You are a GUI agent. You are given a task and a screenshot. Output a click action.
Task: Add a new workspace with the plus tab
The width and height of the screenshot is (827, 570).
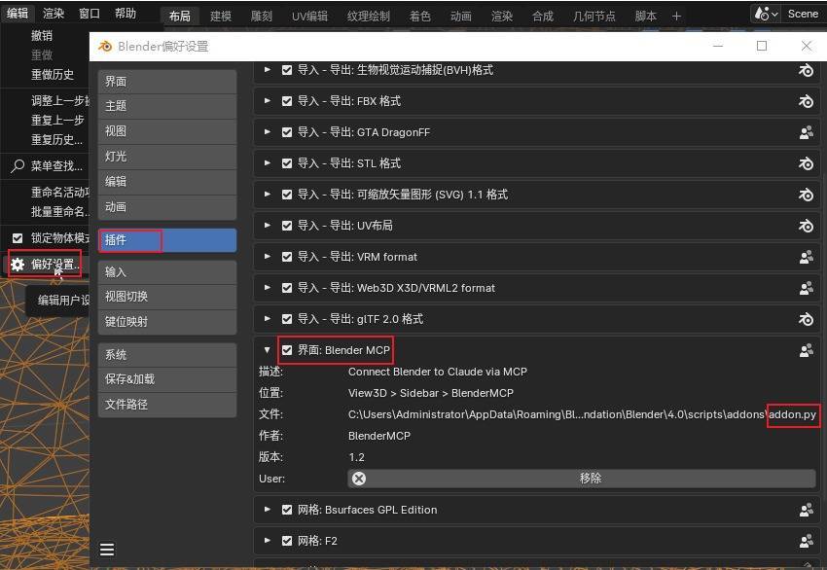tap(677, 17)
